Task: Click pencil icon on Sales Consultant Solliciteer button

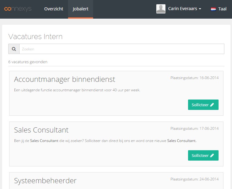Action: pyautogui.click(x=212, y=155)
